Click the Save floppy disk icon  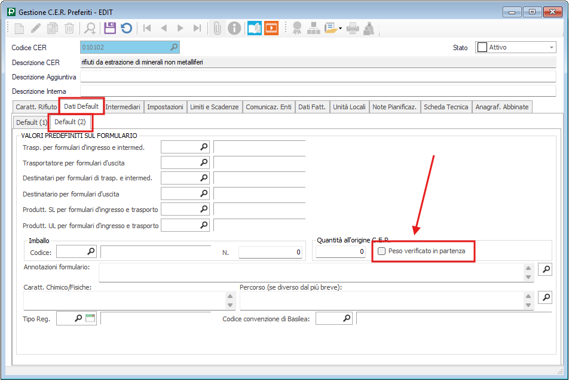tap(110, 28)
